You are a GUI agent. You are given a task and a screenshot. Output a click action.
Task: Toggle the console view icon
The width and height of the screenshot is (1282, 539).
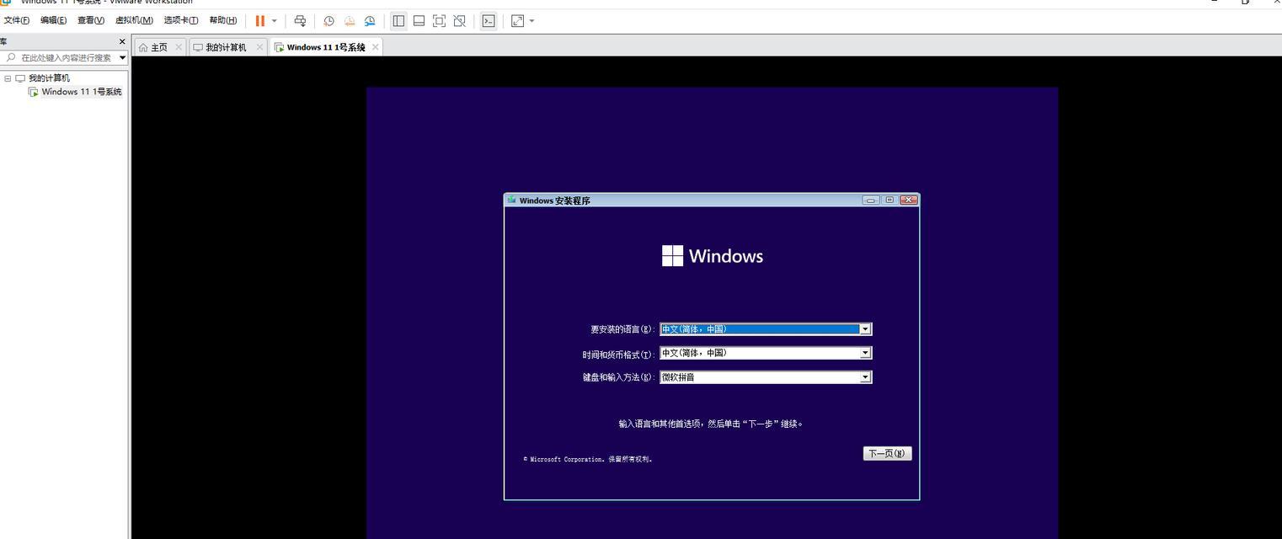[489, 21]
